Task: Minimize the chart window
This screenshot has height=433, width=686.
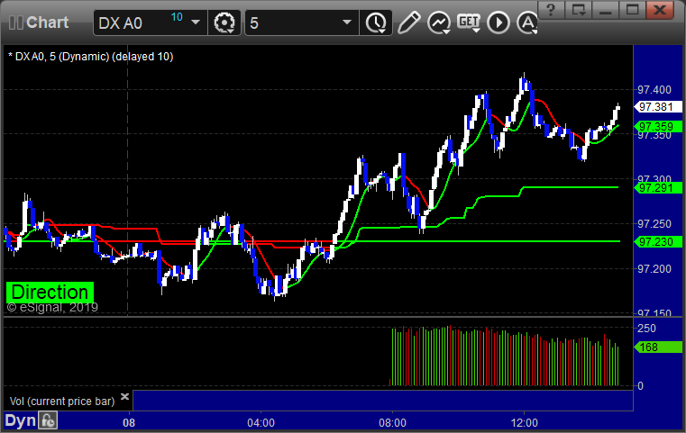Action: 606,10
